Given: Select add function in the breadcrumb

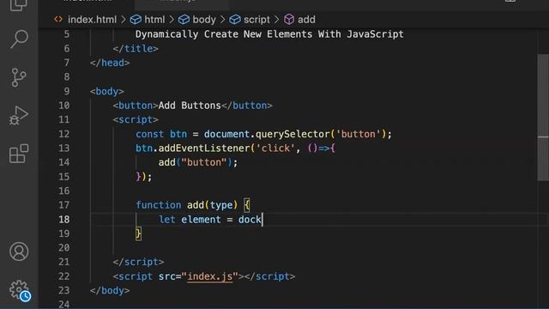Looking at the screenshot, I should [x=306, y=20].
